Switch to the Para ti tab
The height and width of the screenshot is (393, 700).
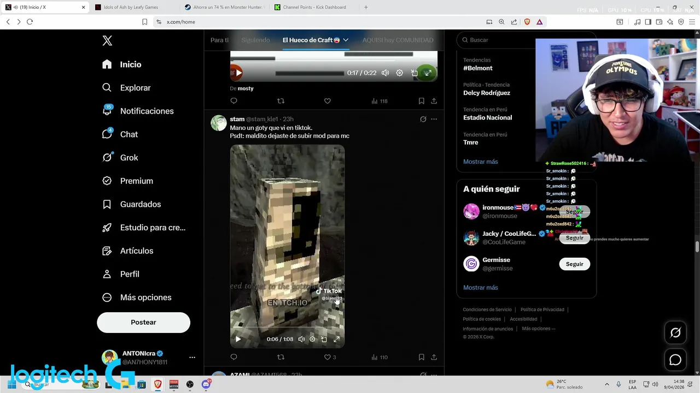point(219,40)
